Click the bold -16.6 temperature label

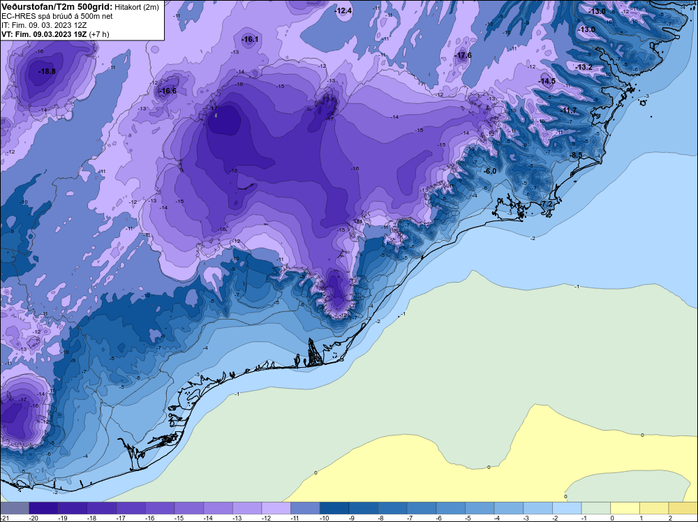coord(168,91)
